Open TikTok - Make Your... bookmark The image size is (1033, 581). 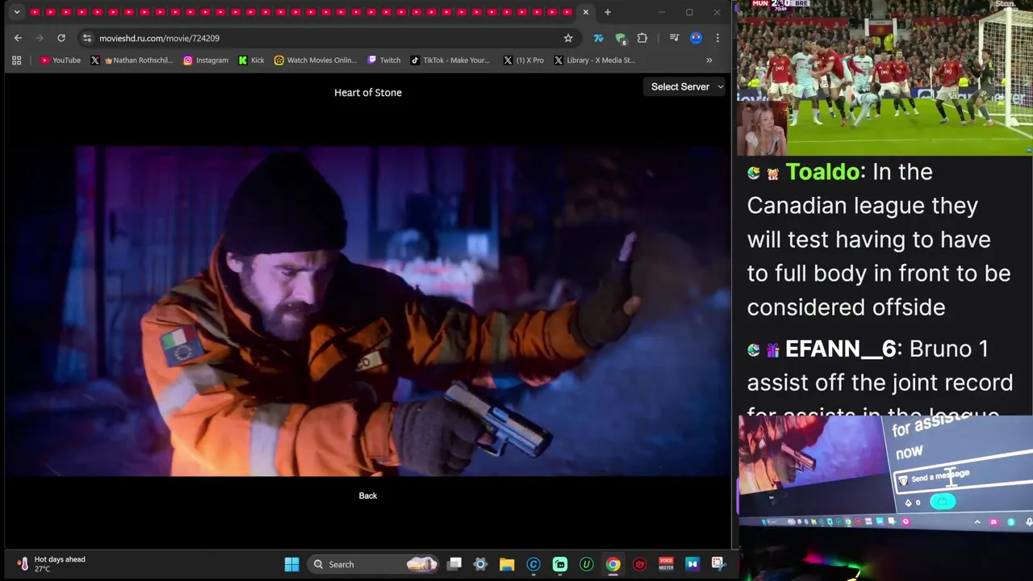tap(450, 60)
